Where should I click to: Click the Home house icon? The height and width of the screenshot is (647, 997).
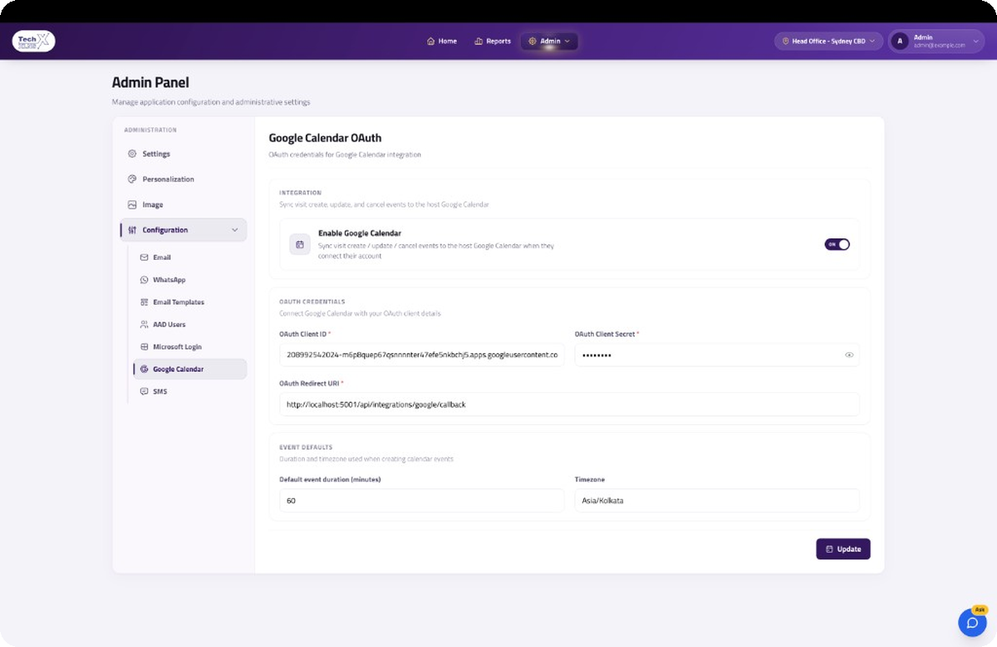coord(430,41)
